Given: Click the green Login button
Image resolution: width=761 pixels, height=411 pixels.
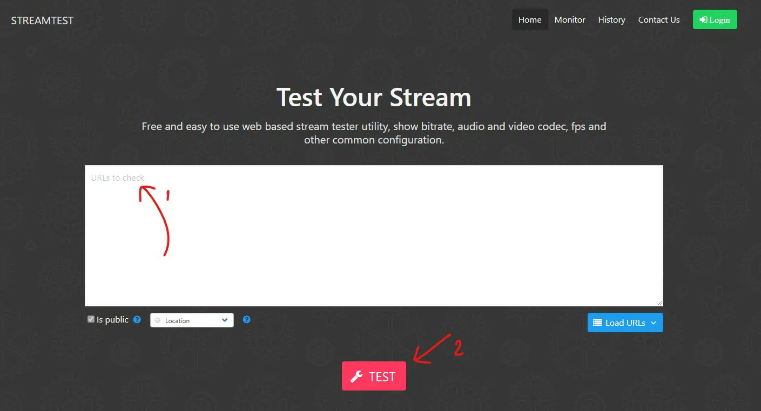Looking at the screenshot, I should pyautogui.click(x=715, y=20).
